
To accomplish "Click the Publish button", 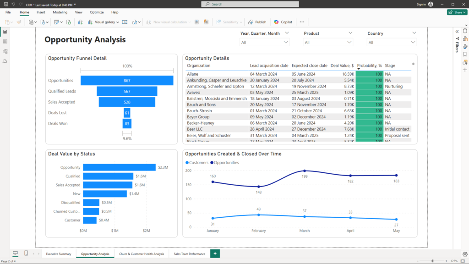I will tap(257, 22).
